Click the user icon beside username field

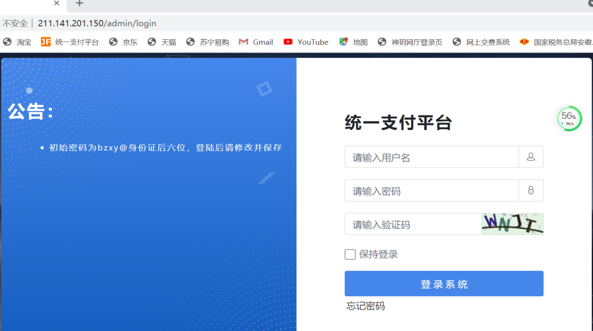tap(531, 157)
